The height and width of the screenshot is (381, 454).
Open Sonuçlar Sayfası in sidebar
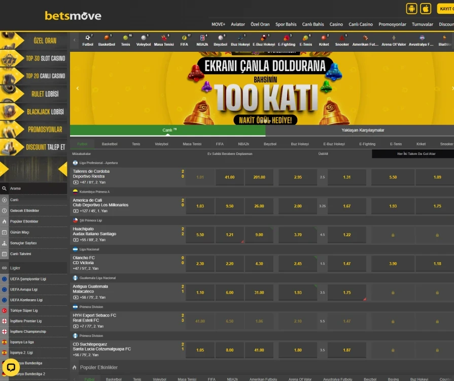[33, 243]
